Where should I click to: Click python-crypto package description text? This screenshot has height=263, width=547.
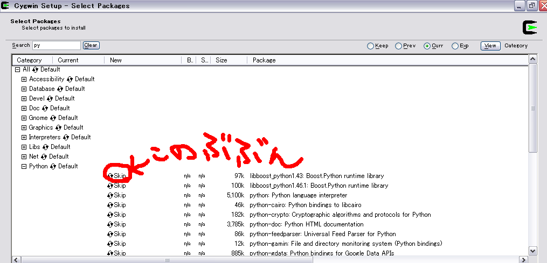(341, 215)
